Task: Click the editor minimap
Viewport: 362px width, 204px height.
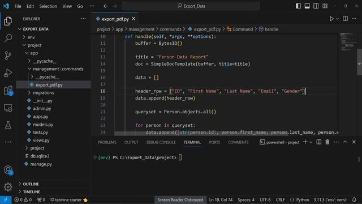Action: tap(347, 41)
